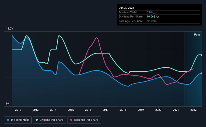Click the 0% y-axis label
The image size is (206, 127).
pyautogui.click(x=8, y=103)
